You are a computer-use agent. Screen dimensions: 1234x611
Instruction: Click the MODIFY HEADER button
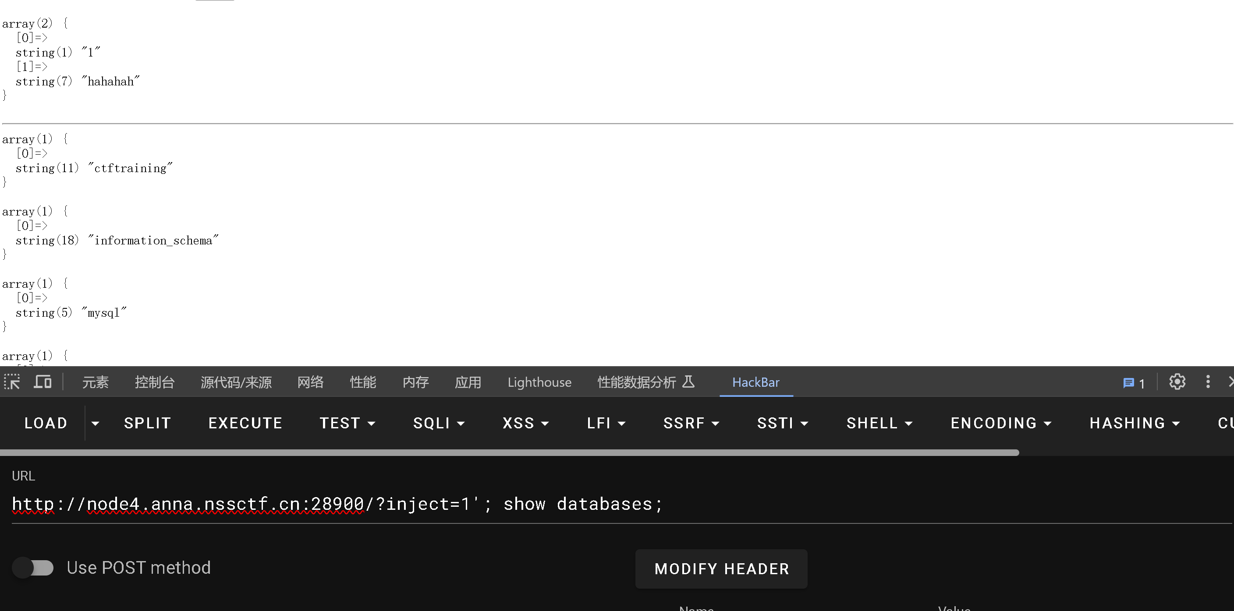721,569
